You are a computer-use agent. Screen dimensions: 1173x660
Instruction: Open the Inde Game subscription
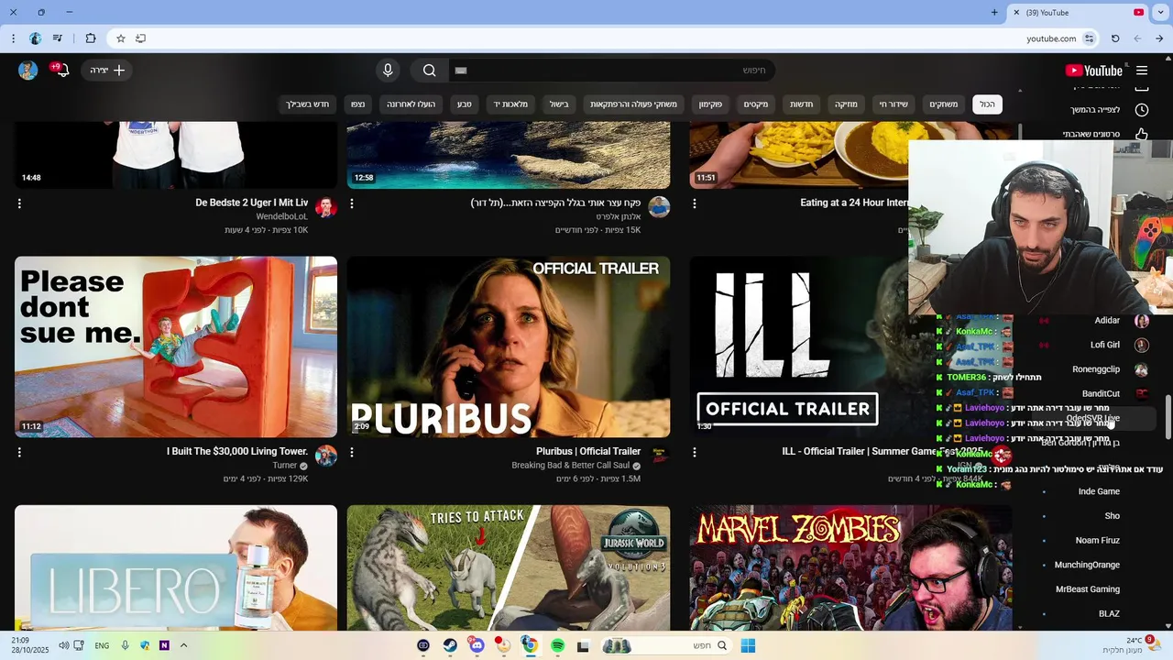(x=1095, y=491)
